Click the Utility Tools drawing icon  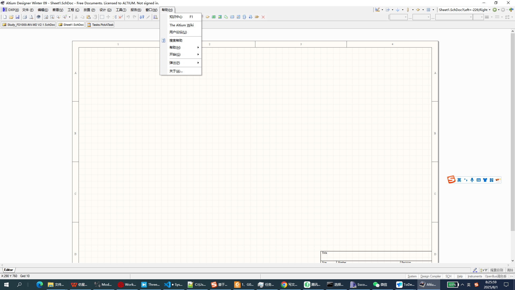(x=377, y=10)
